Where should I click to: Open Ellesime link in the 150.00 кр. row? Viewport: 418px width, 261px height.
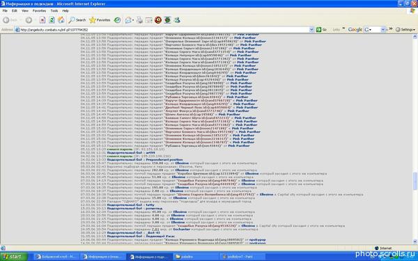(x=182, y=164)
